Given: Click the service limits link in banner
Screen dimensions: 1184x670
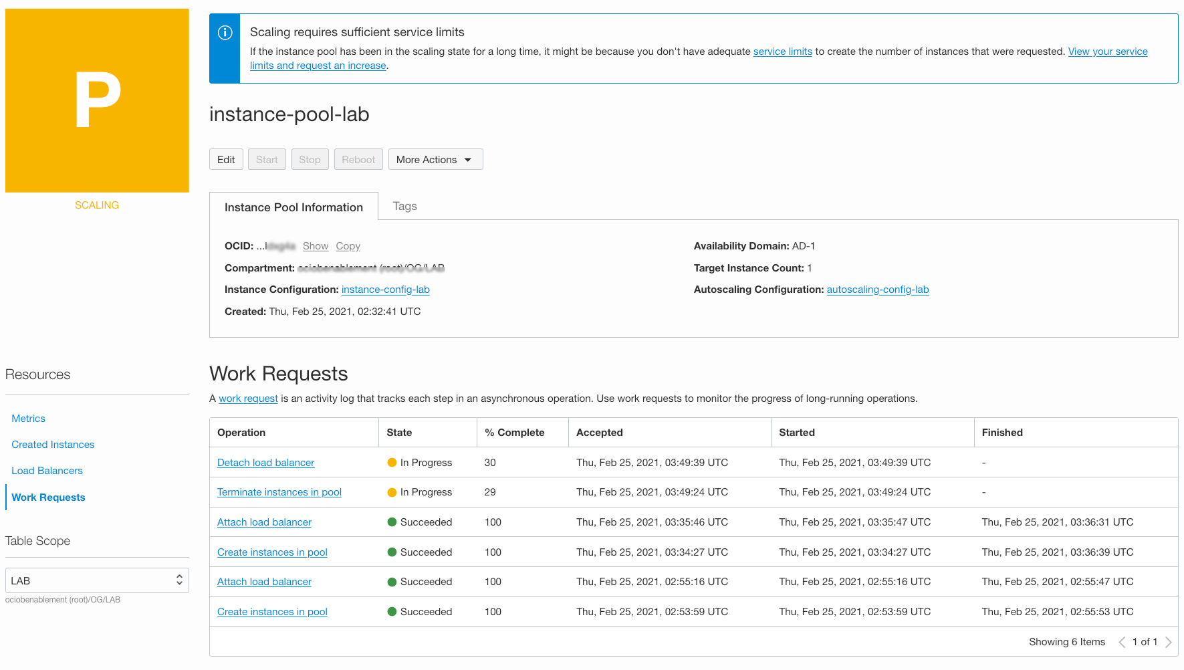Looking at the screenshot, I should (782, 51).
